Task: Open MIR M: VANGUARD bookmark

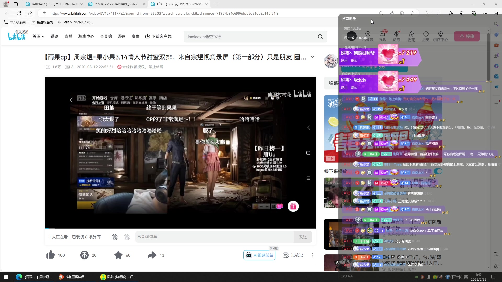Action: [x=75, y=22]
